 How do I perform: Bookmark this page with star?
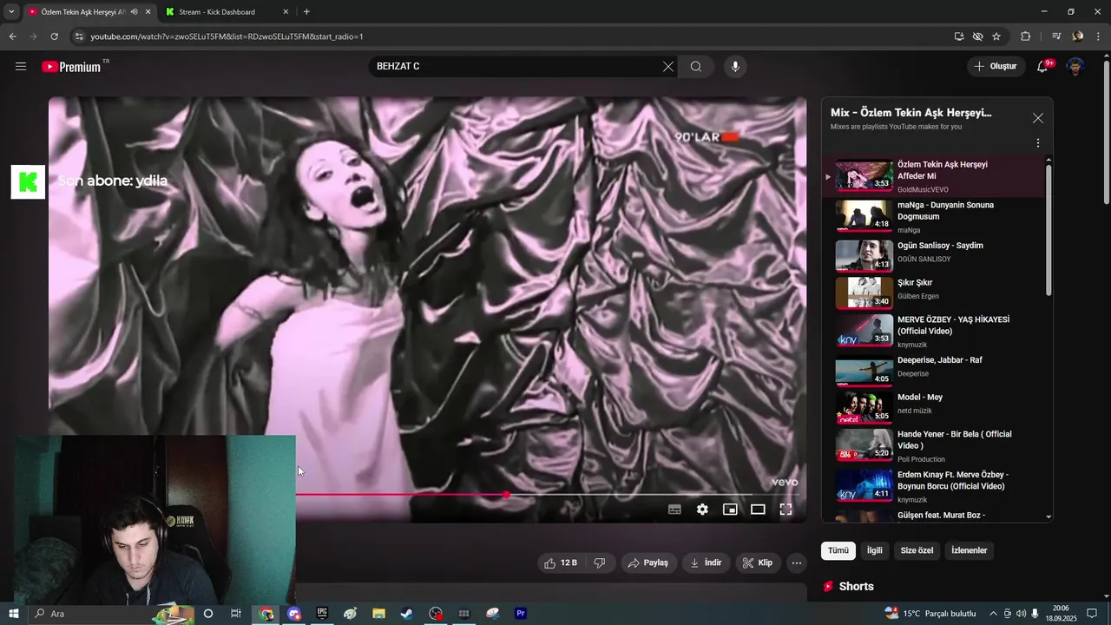tap(996, 36)
